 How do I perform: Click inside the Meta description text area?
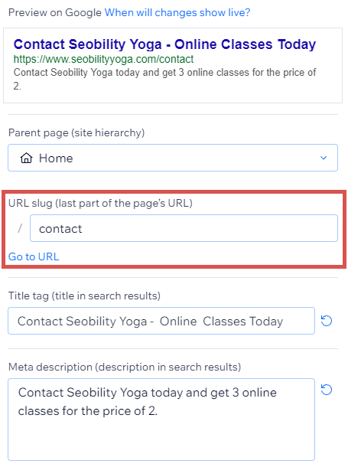161,420
